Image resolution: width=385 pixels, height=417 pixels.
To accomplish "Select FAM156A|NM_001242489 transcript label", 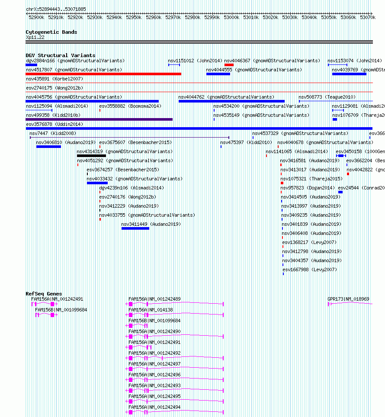I will [154, 299].
